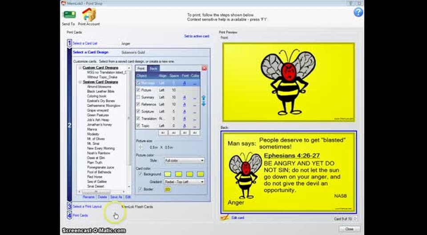
Task: Open color setting for Summary row
Action: pos(194,97)
